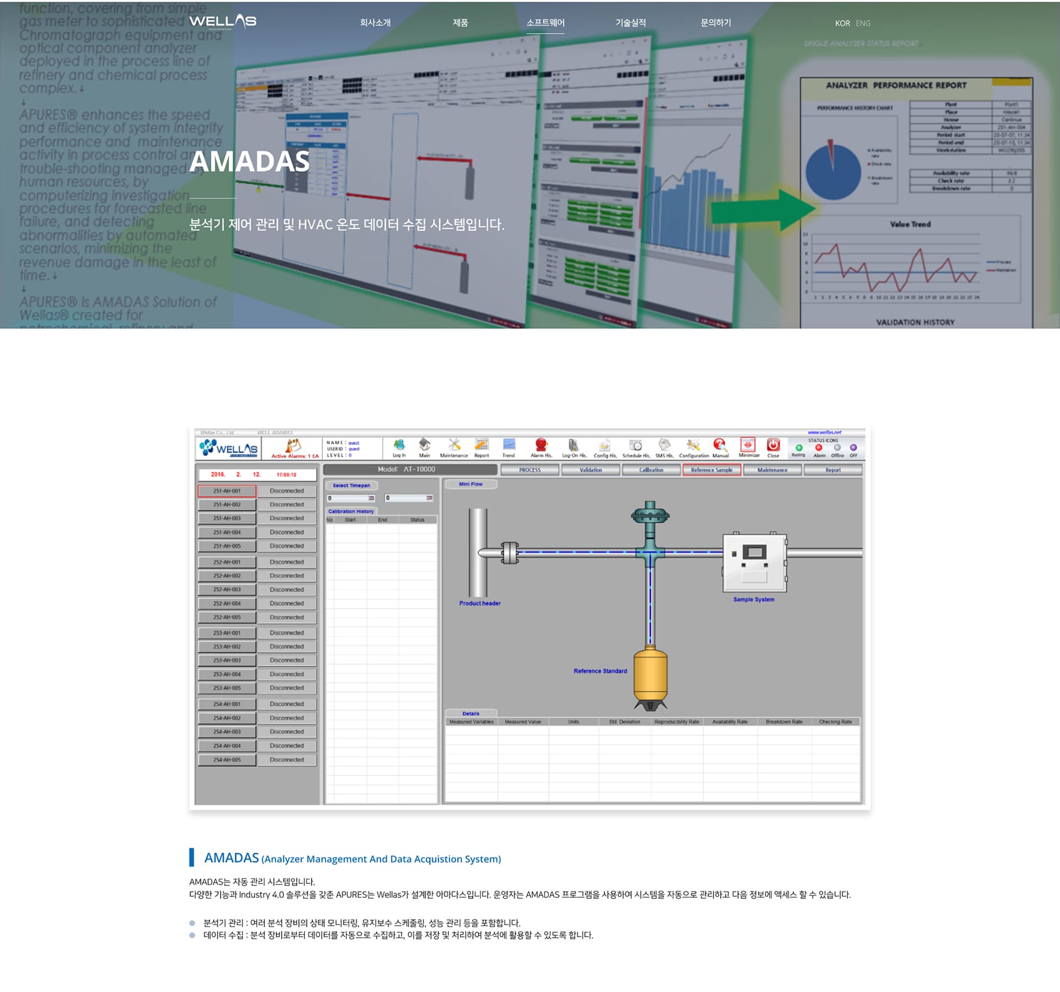The width and height of the screenshot is (1060, 992).
Task: Switch site language to ENG
Action: 863,24
